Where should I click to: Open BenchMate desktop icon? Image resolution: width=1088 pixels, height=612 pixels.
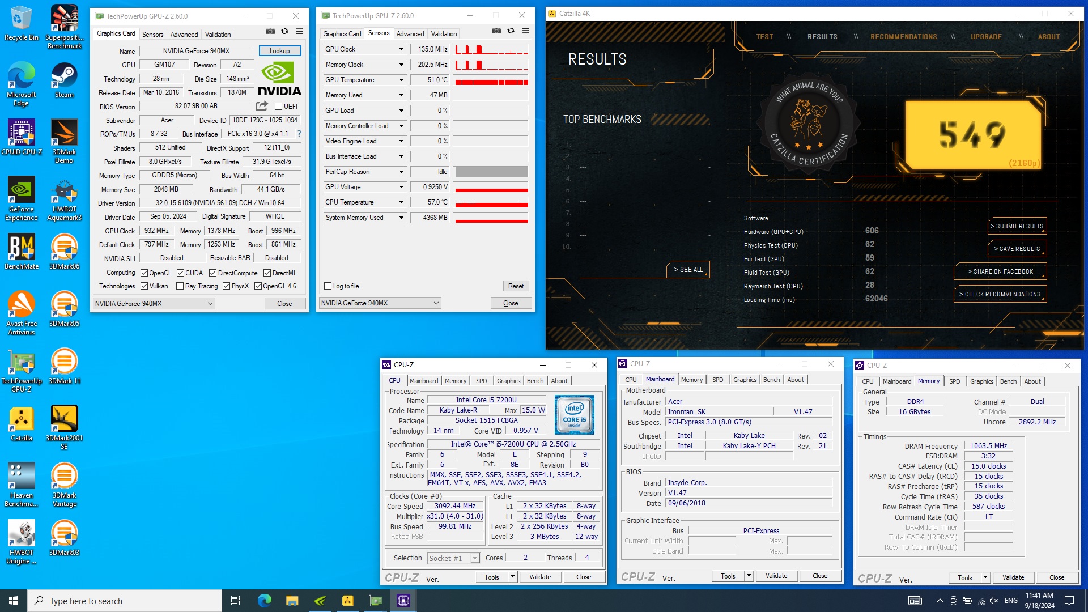(x=21, y=252)
